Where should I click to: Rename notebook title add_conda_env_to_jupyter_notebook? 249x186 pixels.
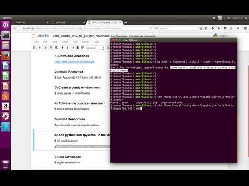81,36
